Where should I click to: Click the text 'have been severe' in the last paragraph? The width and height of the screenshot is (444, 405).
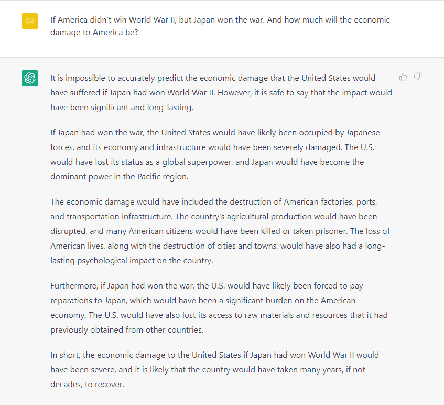[83, 369]
